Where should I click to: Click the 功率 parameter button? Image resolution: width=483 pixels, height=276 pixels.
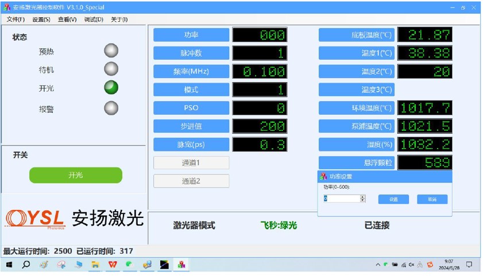191,35
